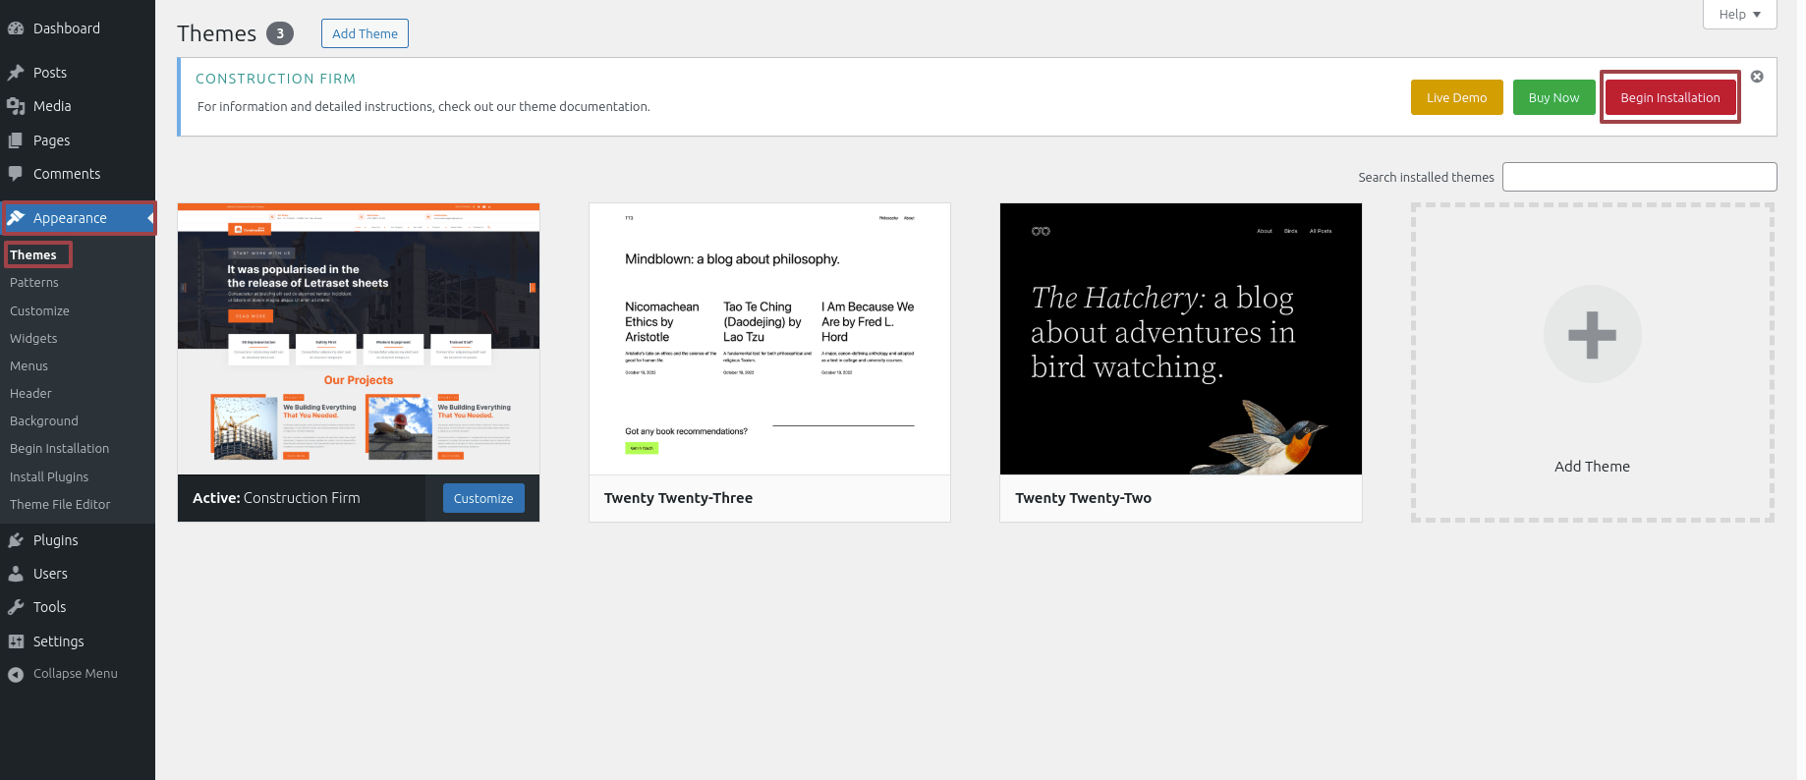Open Customize submenu item
The width and height of the screenshot is (1806, 780).
tap(39, 310)
